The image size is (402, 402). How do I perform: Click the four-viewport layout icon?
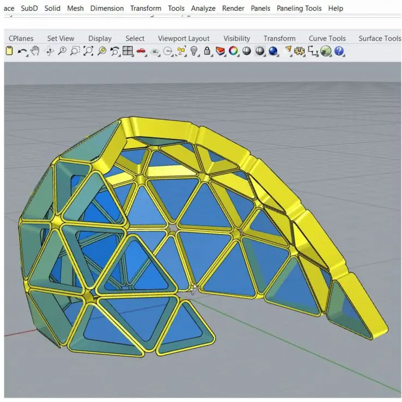coord(127,51)
